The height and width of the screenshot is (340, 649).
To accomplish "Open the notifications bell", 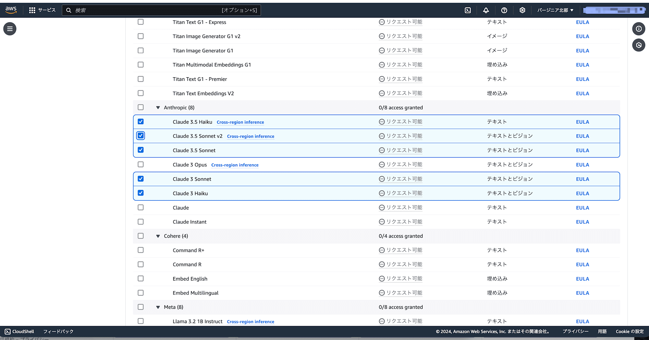I will [x=486, y=10].
